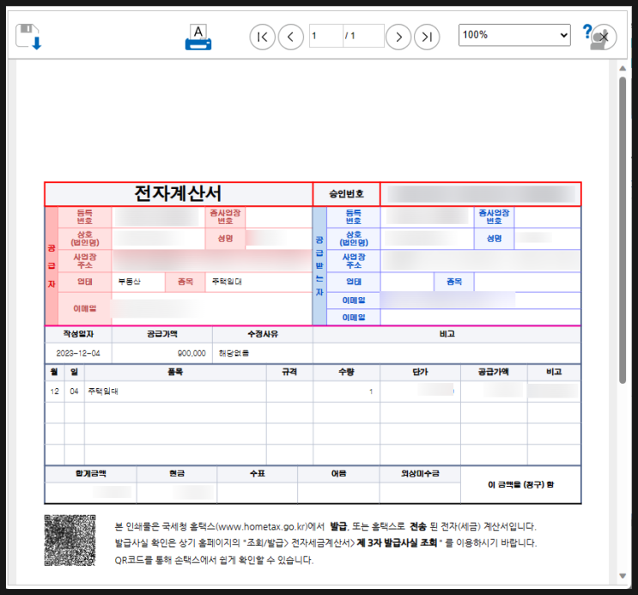Click the 단가 column header

420,372
